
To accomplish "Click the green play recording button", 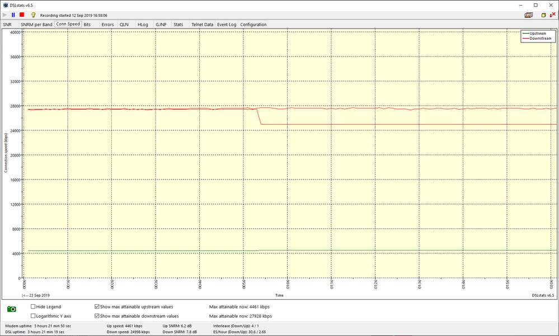I will click(x=5, y=15).
